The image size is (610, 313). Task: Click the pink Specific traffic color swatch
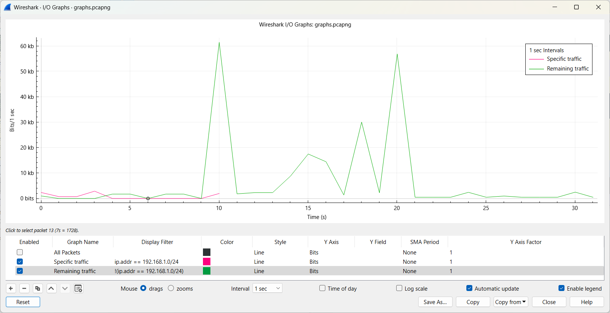(207, 262)
